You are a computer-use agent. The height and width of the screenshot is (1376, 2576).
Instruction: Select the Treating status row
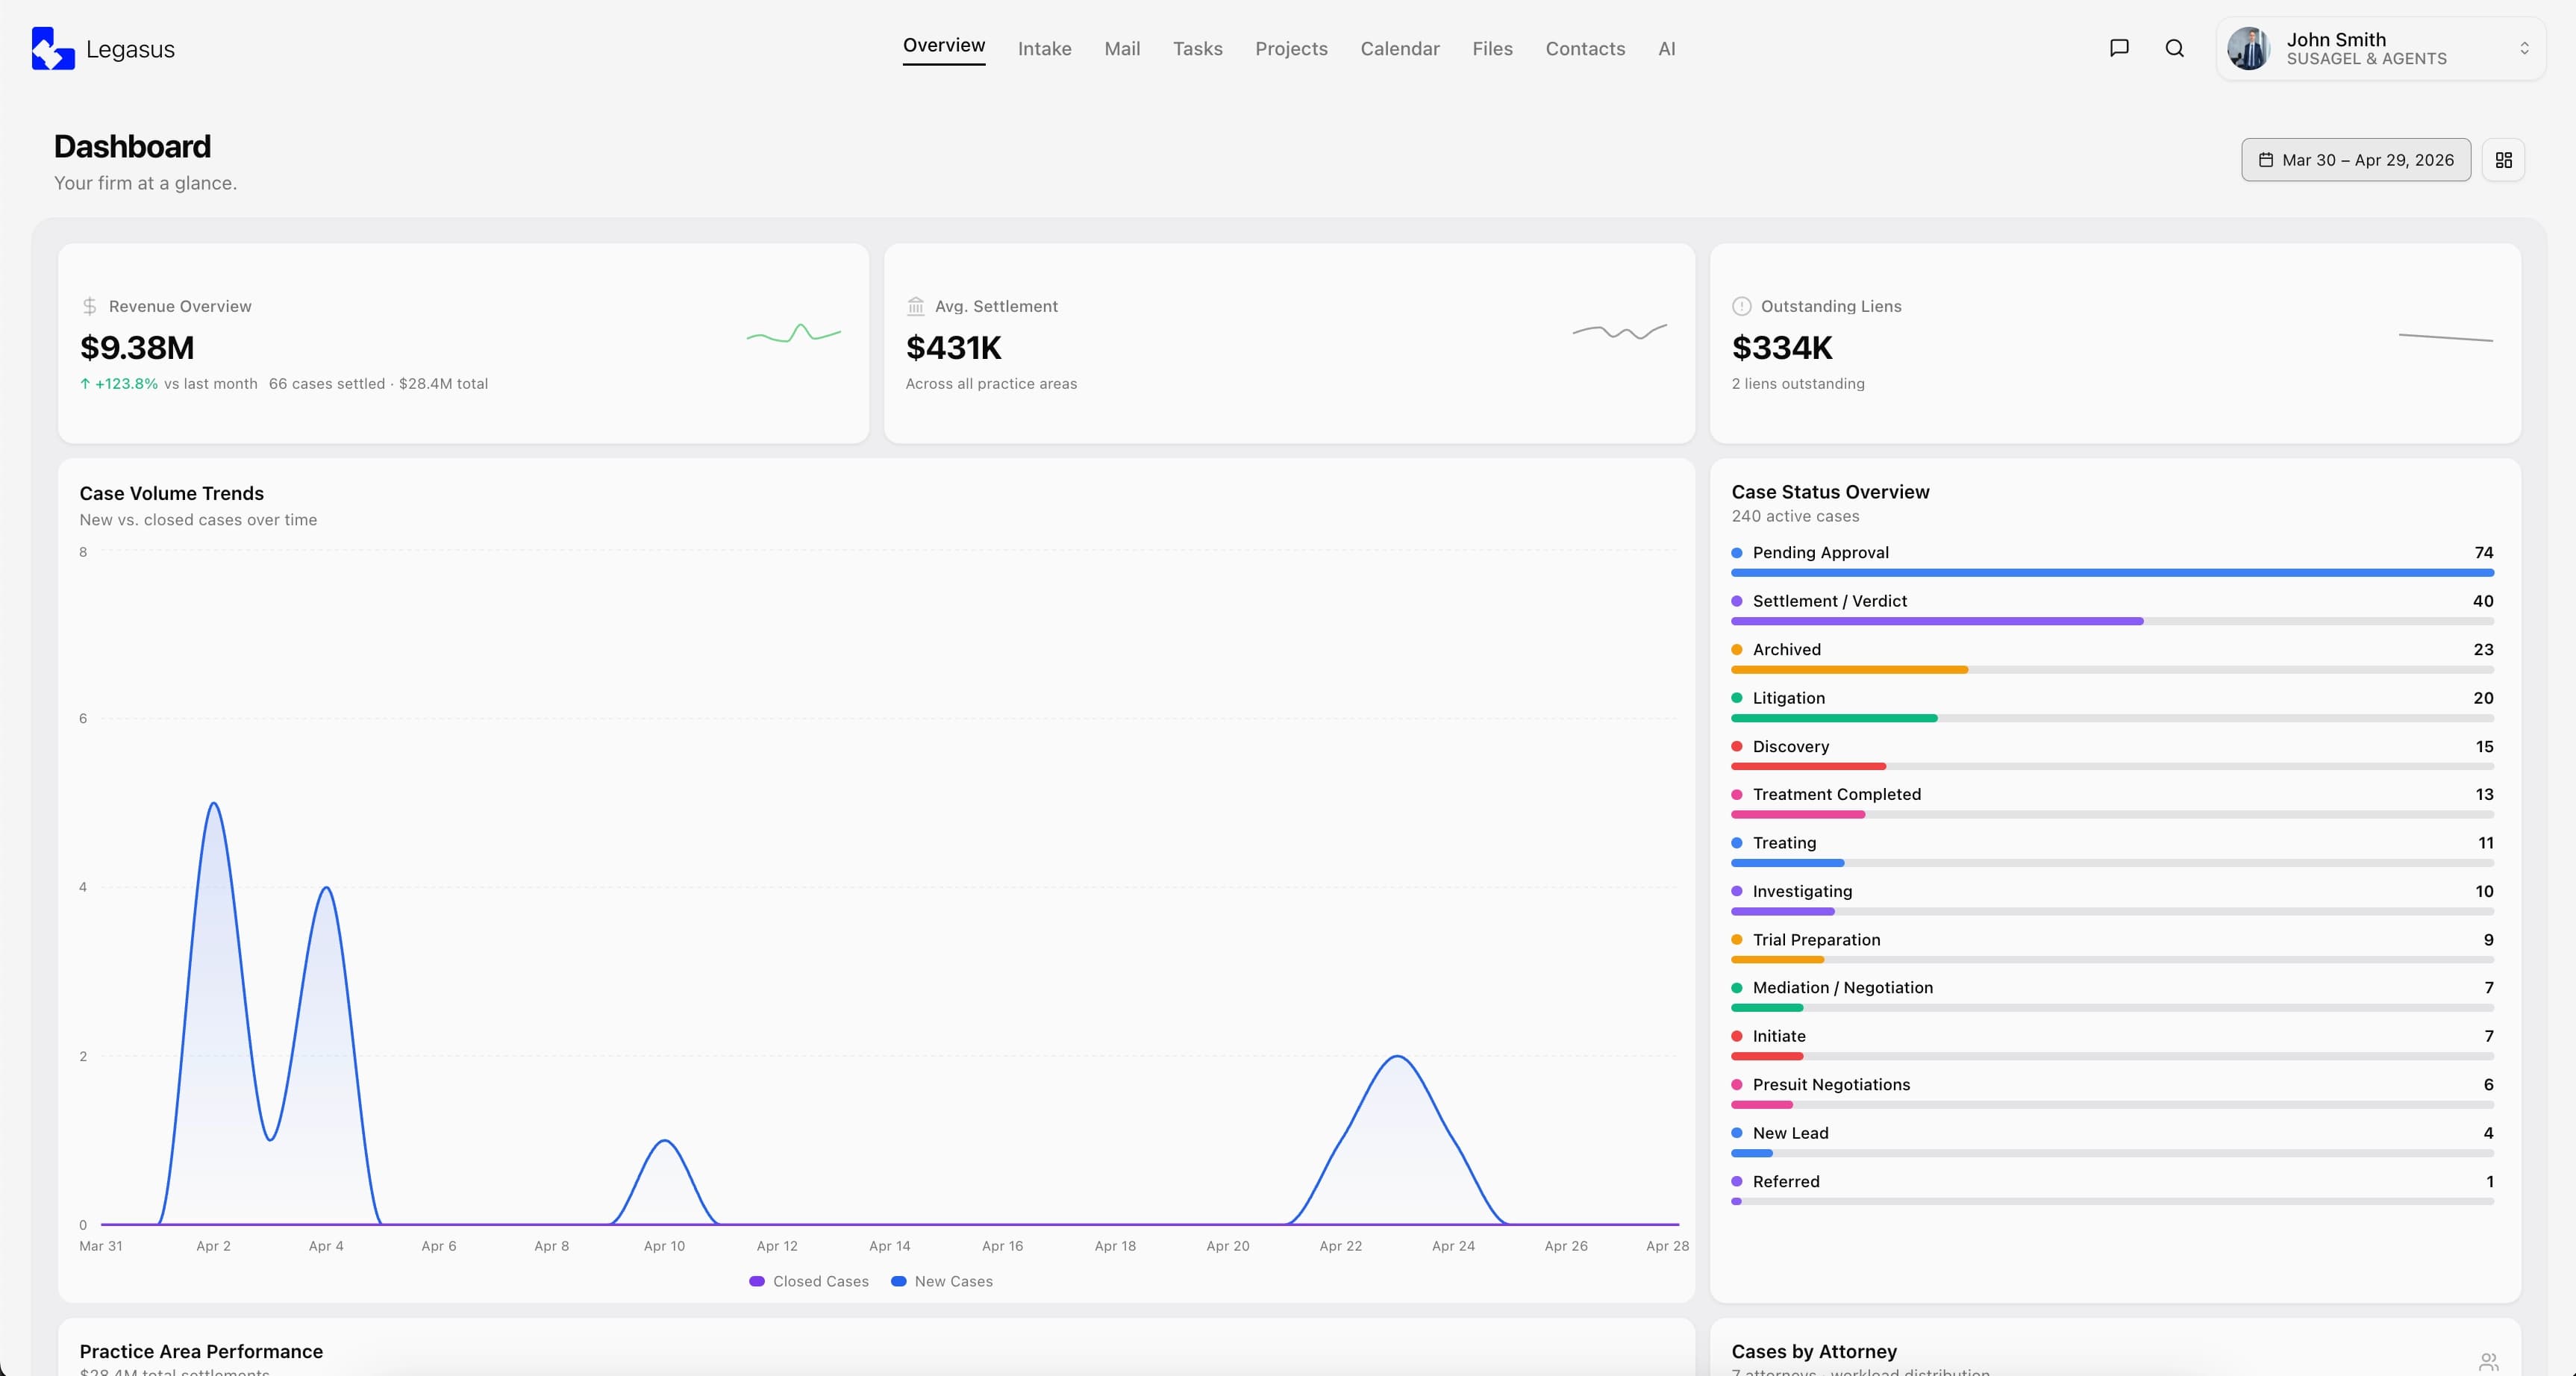coord(2112,851)
